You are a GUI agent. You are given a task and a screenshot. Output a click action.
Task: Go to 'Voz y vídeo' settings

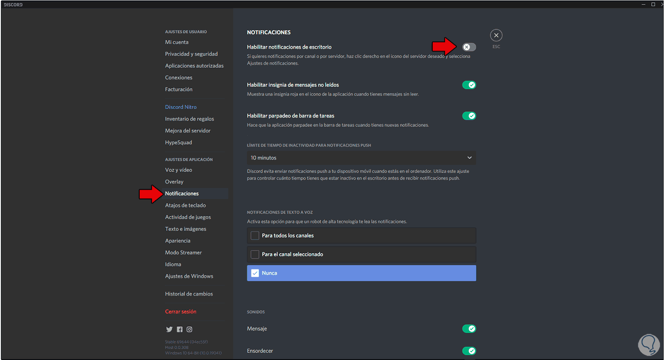[x=179, y=170]
